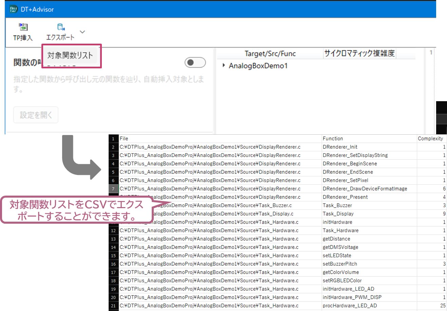Click the DT+Advisor app logo icon
Screen dimensions: 447x311
14,9
